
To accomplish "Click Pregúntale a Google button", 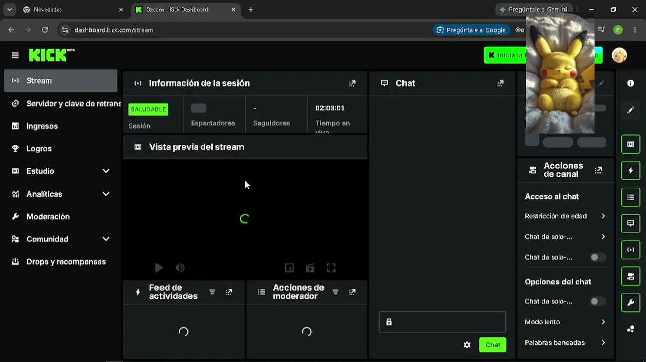I will point(471,30).
